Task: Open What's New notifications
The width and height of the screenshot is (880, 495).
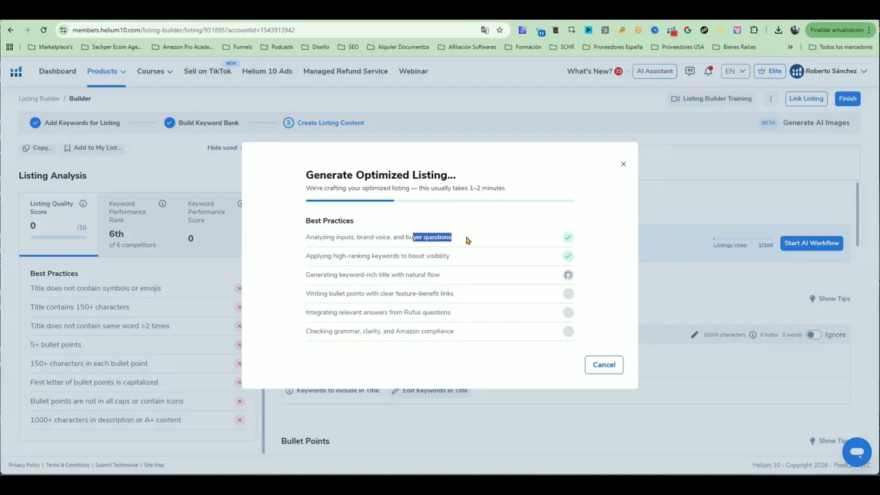Action: pos(595,71)
